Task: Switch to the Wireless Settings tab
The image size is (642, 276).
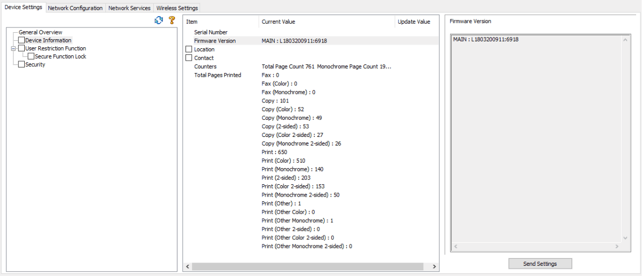Action: pos(177,8)
